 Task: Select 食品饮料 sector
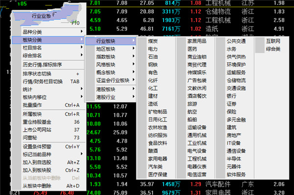(x=157, y=143)
